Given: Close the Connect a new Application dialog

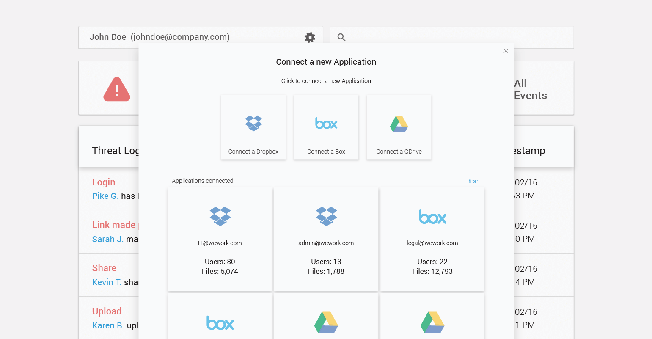Looking at the screenshot, I should click(x=506, y=51).
